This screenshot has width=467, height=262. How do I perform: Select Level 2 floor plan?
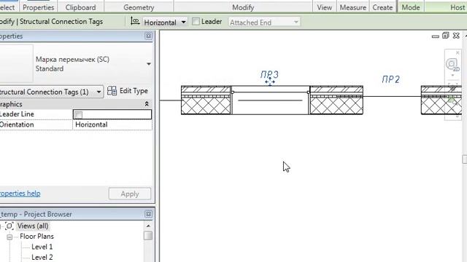pyautogui.click(x=42, y=257)
